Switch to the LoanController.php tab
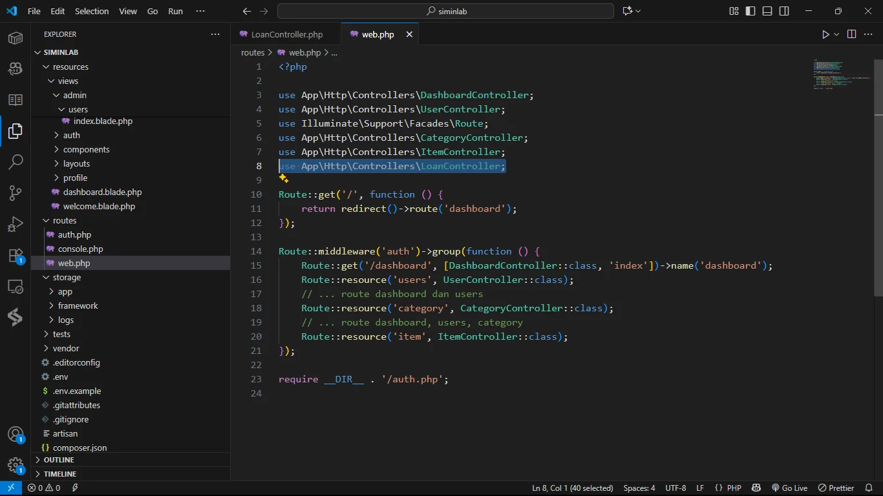Screen dimensions: 883x496 point(286,34)
